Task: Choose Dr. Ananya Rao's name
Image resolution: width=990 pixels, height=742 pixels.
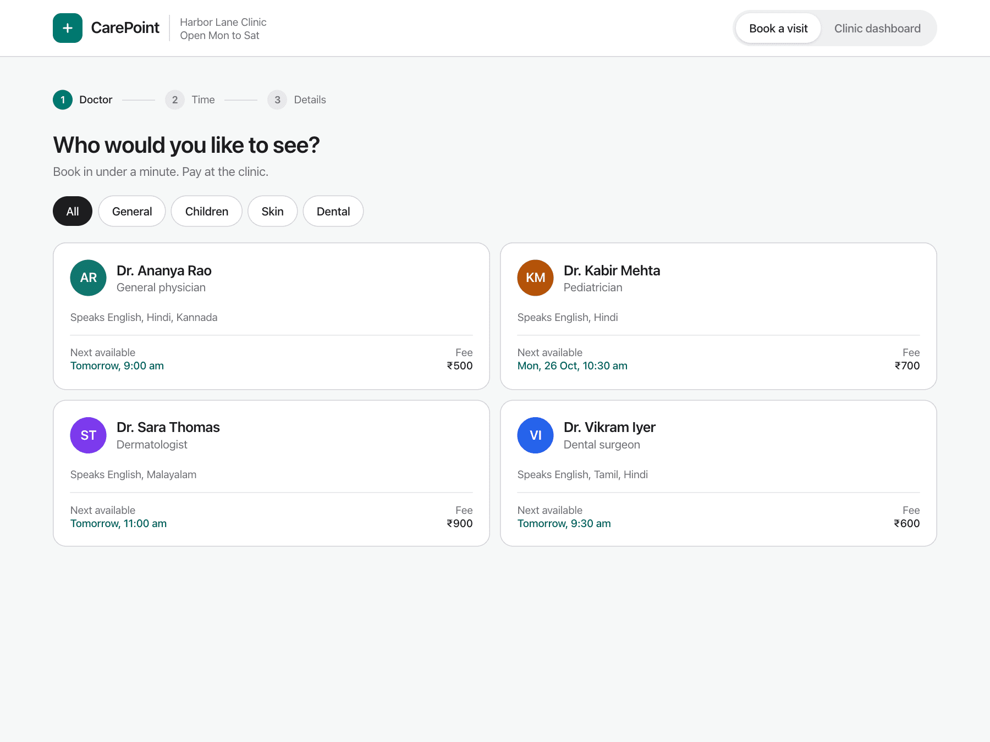Action: pos(164,270)
